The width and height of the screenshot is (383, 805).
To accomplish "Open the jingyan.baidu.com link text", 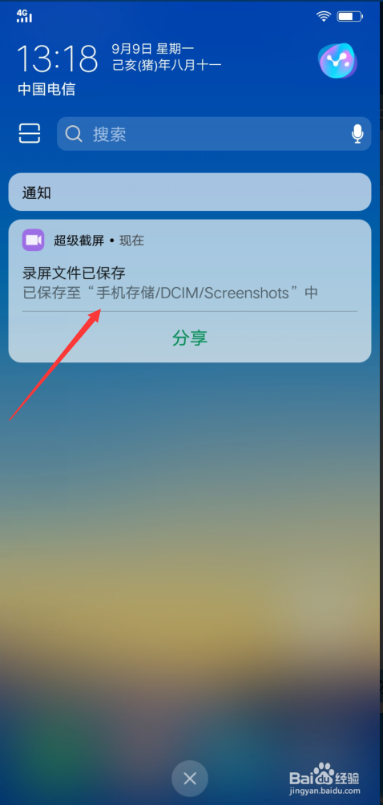I will pos(325,791).
